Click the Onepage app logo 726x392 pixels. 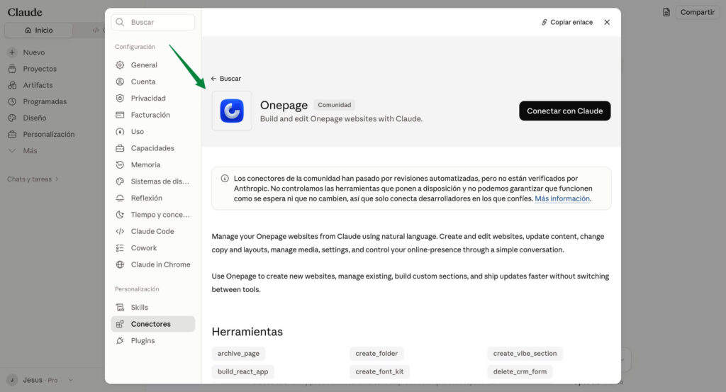pyautogui.click(x=232, y=111)
